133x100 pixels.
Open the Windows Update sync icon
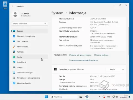point(14,83)
